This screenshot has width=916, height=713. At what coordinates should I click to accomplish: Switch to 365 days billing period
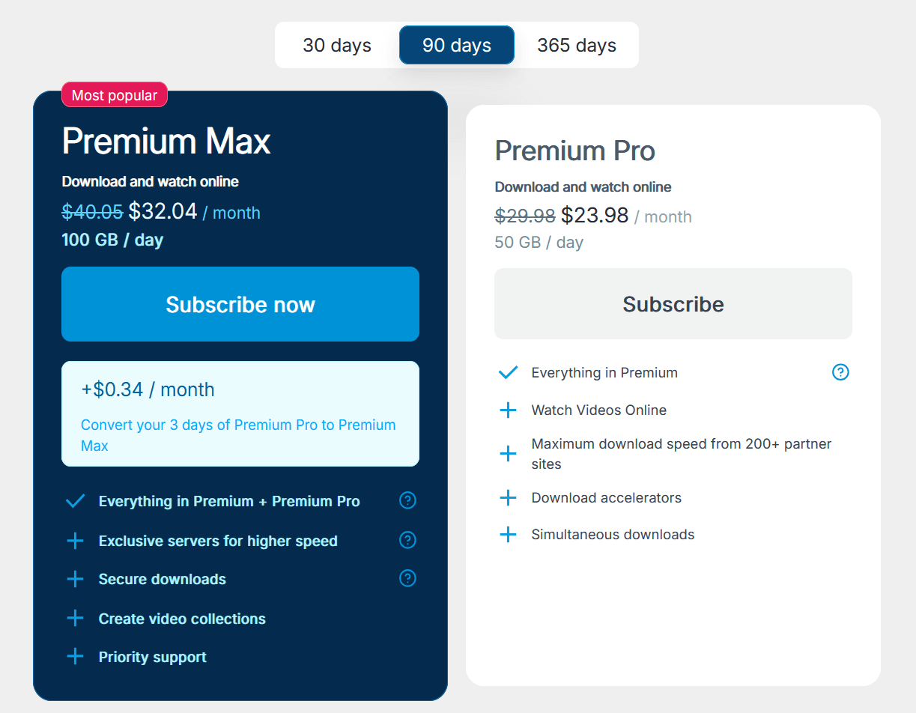click(577, 45)
